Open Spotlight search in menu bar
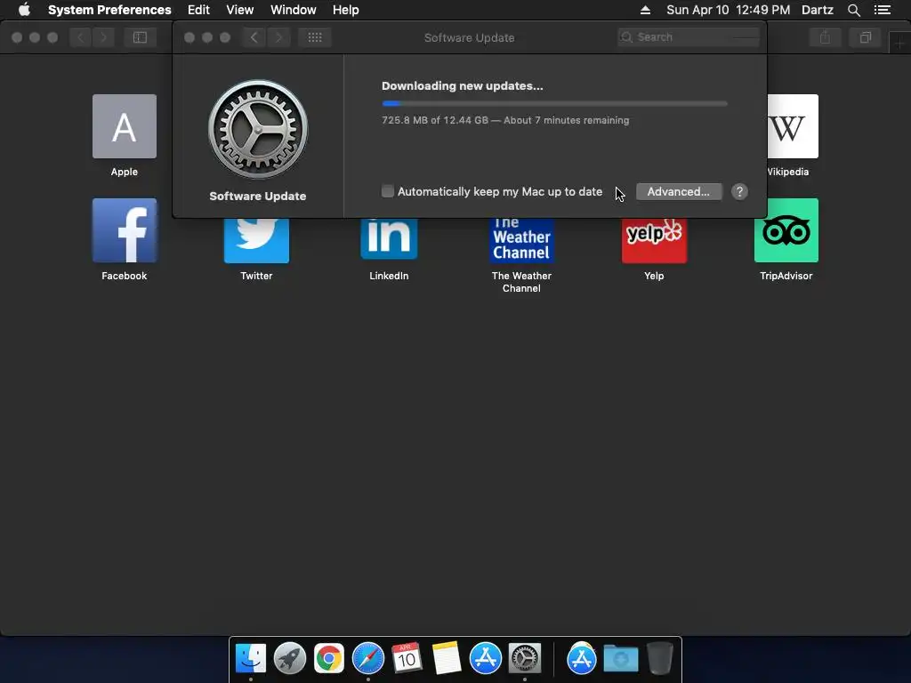This screenshot has width=911, height=683. point(853,10)
